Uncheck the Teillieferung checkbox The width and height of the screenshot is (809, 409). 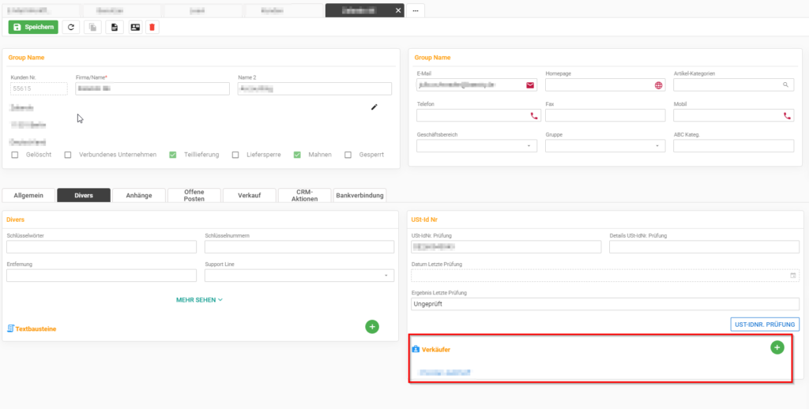pos(173,155)
